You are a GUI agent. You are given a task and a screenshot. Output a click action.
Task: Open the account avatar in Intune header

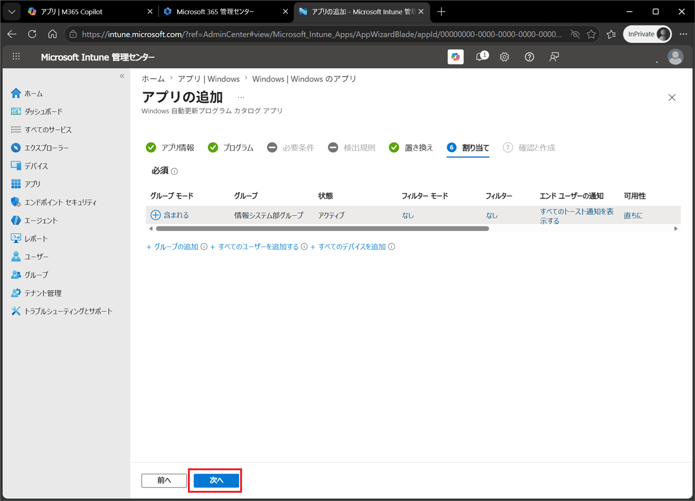pyautogui.click(x=675, y=57)
